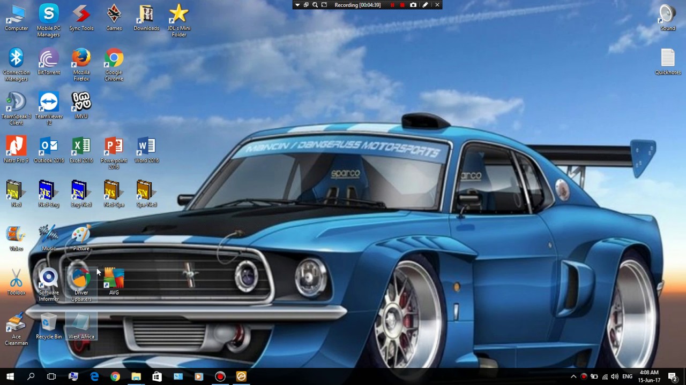Open the recorder toolbar dropdown arrow
686x385 pixels.
pyautogui.click(x=297, y=5)
